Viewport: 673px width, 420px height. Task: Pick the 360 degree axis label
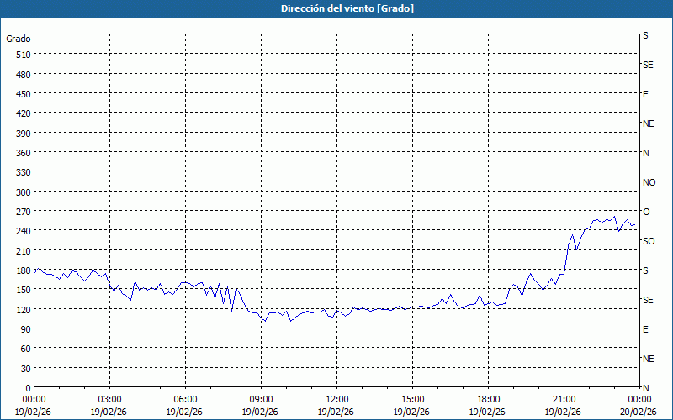(x=22, y=152)
